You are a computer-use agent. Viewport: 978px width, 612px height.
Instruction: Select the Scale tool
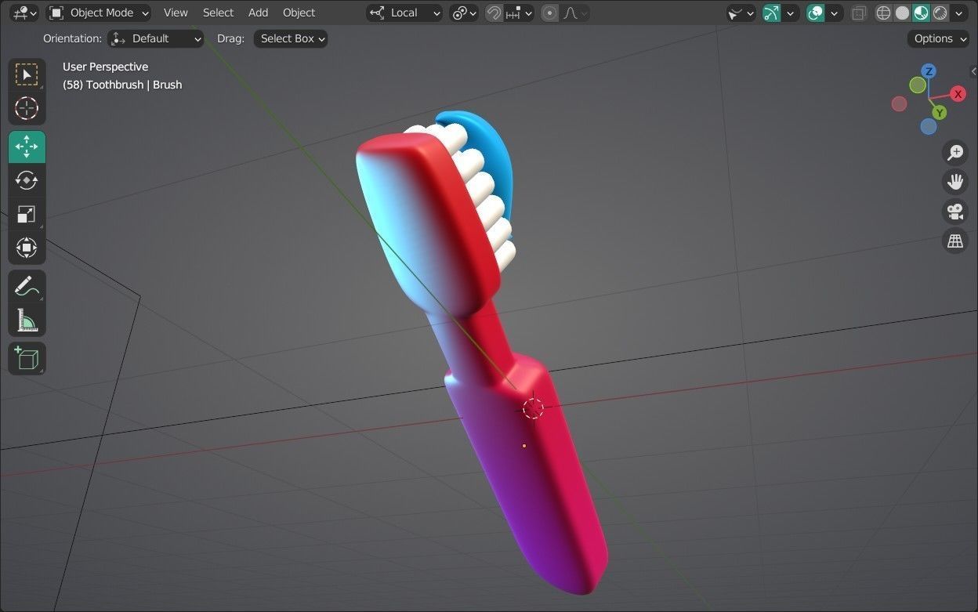pos(27,214)
